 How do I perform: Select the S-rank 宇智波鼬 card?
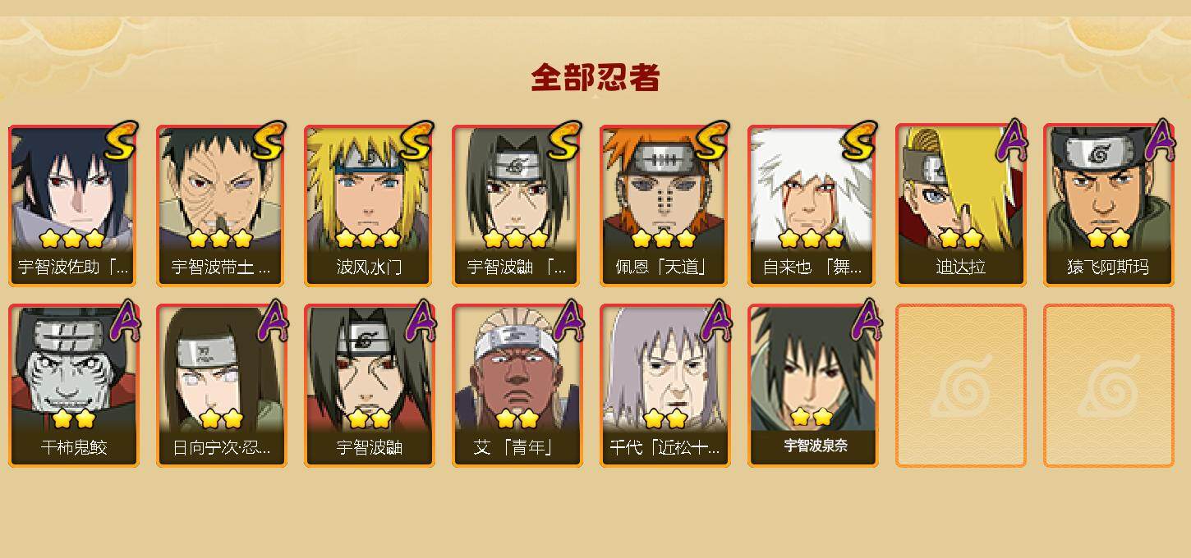(x=517, y=205)
